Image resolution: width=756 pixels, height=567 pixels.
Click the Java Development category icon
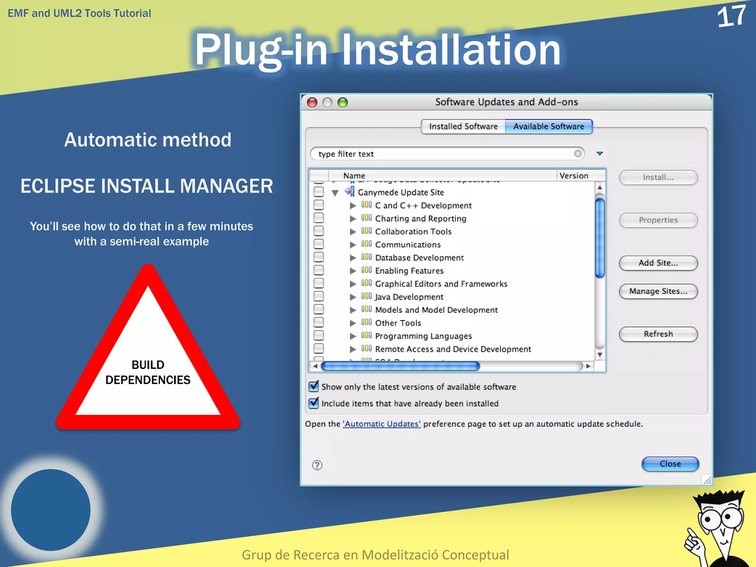click(x=366, y=296)
